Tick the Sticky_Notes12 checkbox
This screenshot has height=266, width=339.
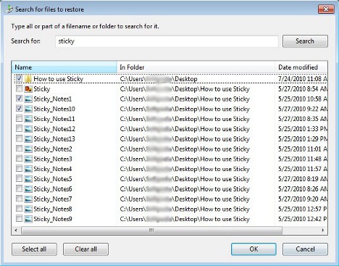(x=19, y=128)
